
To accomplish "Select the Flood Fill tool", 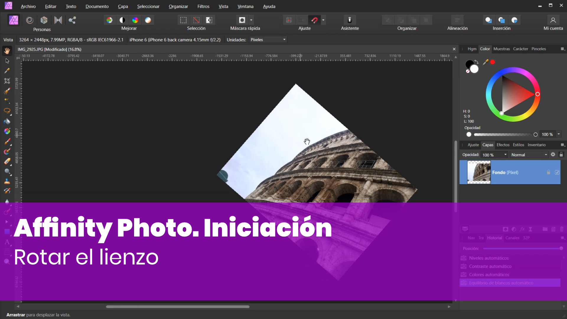I will coord(7,121).
